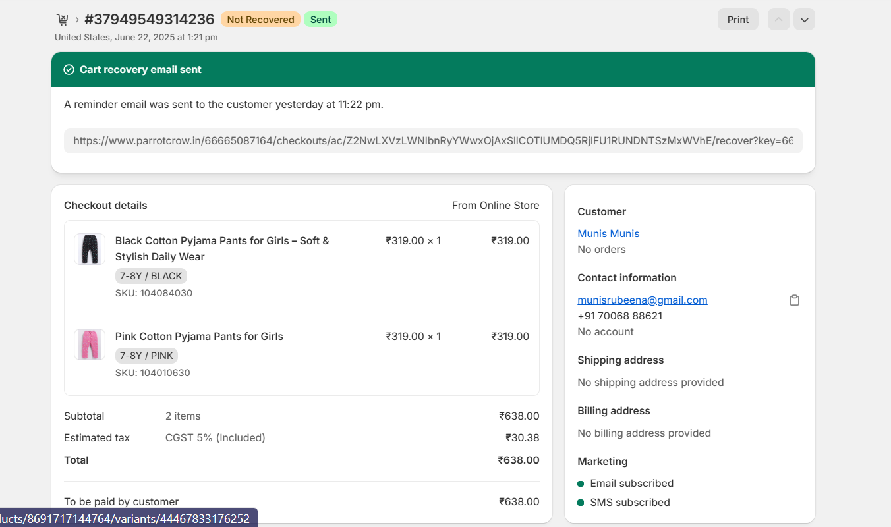The width and height of the screenshot is (891, 527).
Task: Click the Sent status badge
Action: (320, 20)
